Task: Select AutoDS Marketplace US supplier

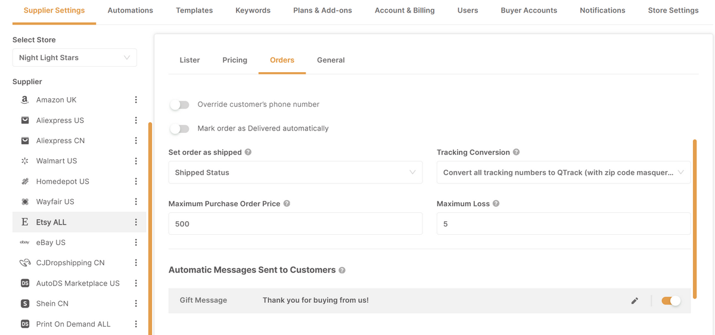Action: [79, 283]
